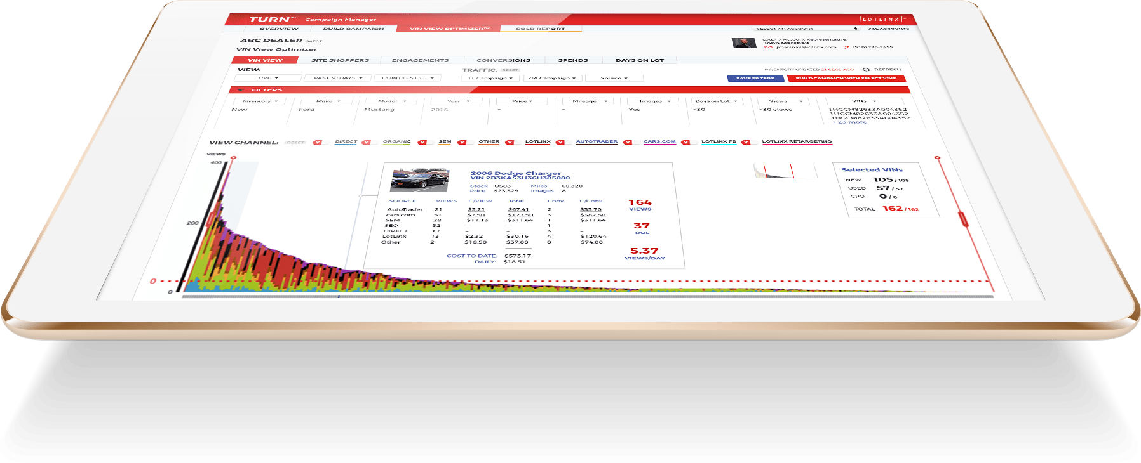
Task: Click the SAVE FILTERS button
Action: (x=755, y=78)
